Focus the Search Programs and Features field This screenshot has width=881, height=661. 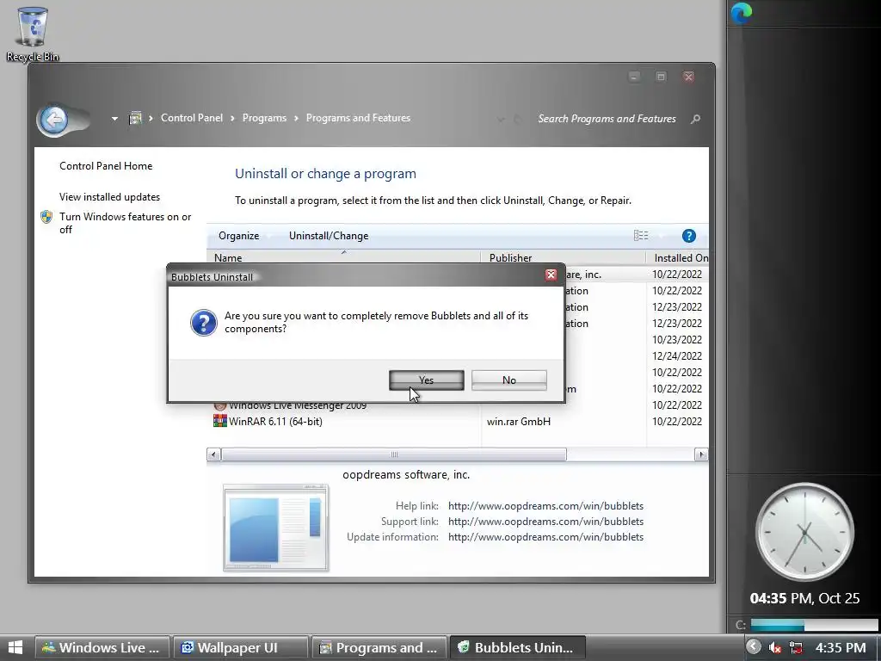coord(607,119)
